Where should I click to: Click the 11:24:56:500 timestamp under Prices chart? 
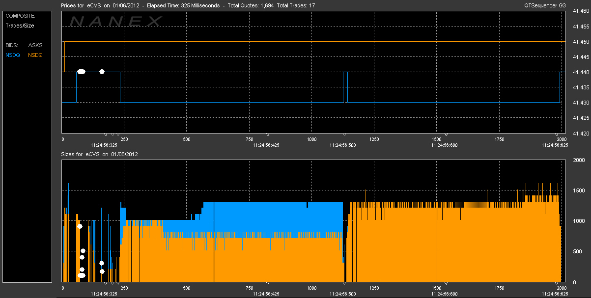(x=343, y=145)
